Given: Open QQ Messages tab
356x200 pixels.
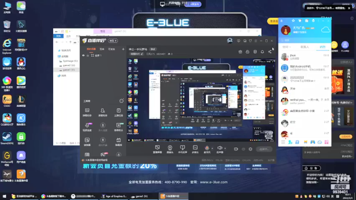Looking at the screenshot, I should [322, 47].
